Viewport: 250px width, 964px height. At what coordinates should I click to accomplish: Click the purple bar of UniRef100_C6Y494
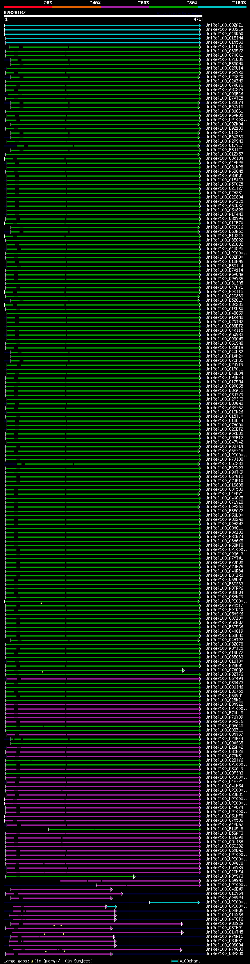[103, 679]
